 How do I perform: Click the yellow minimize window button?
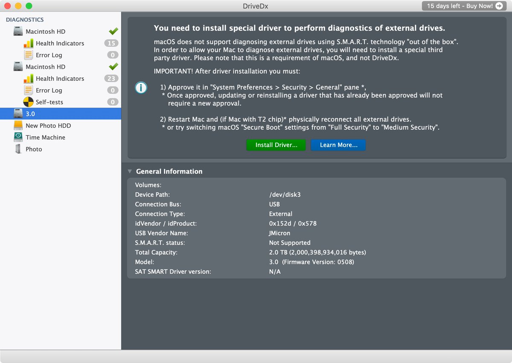[18, 6]
